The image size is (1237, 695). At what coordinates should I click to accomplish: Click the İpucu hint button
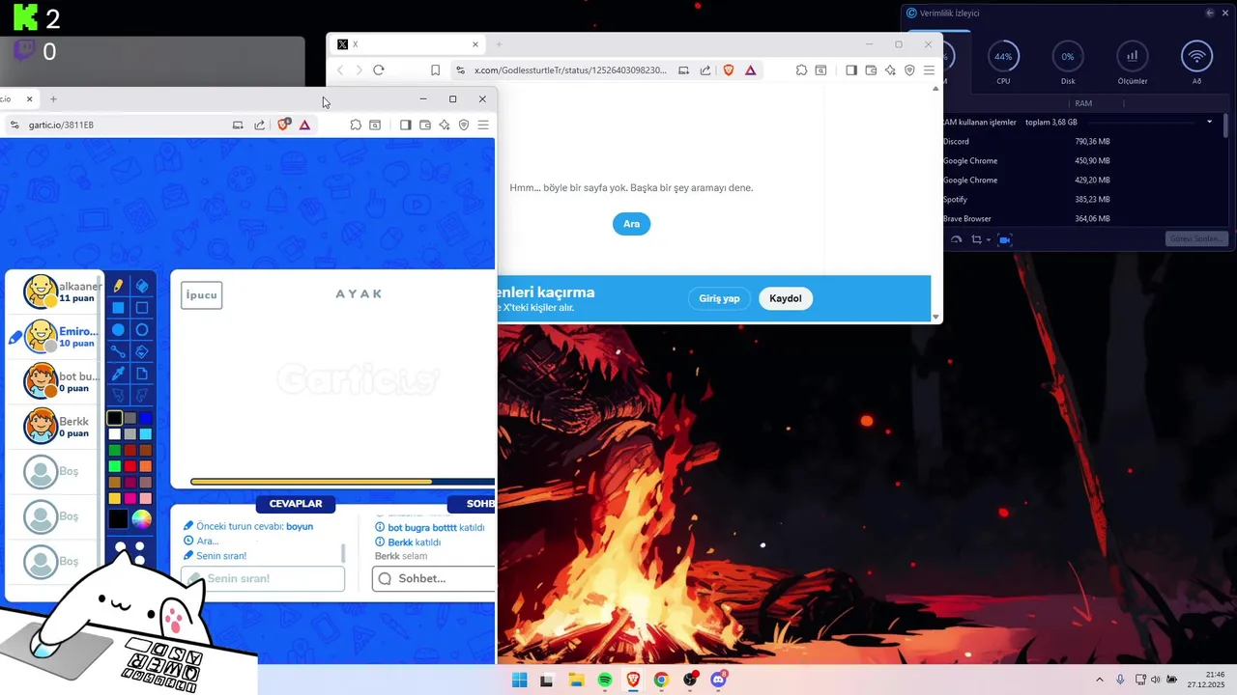(202, 295)
